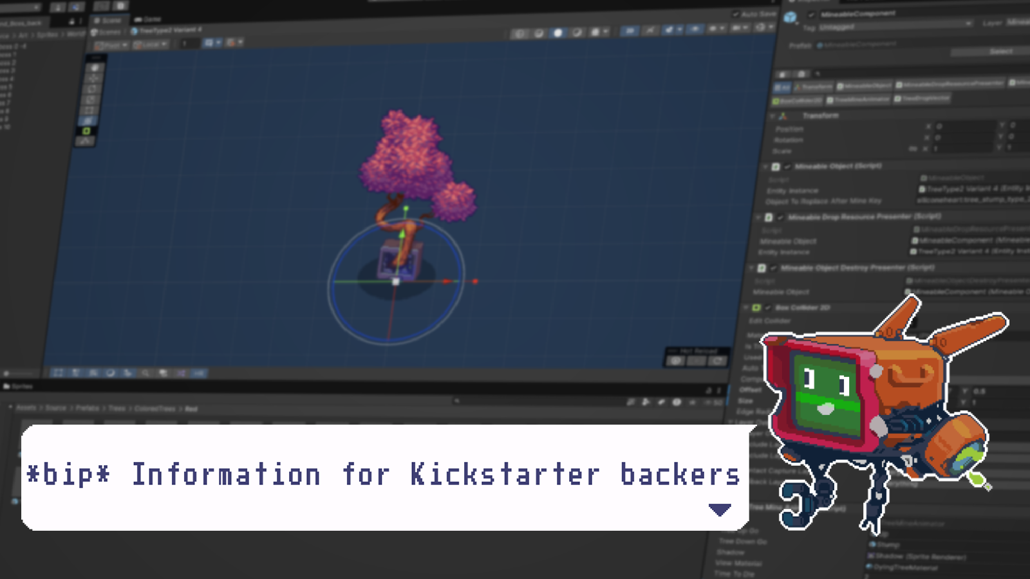
Task: Click the Transform component filter tab
Action: tap(814, 87)
